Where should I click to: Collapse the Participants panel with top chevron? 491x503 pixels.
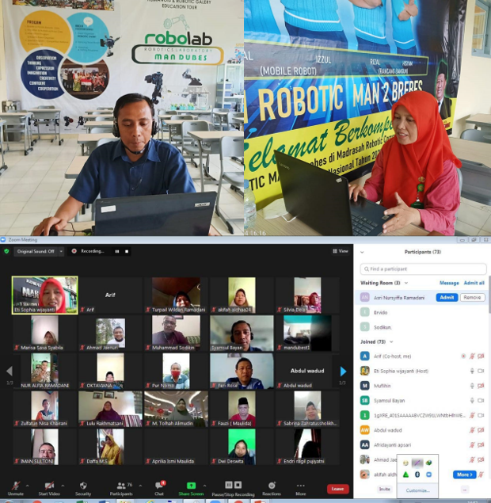[362, 252]
